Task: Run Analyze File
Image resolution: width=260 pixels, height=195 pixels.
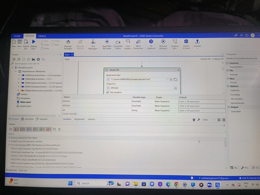Action: (175, 44)
